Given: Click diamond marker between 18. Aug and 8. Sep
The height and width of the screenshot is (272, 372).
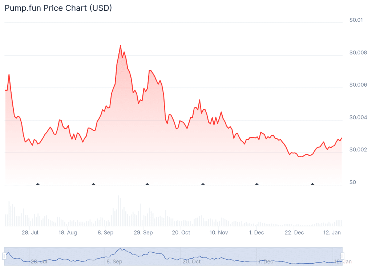Looking at the screenshot, I should [93, 184].
